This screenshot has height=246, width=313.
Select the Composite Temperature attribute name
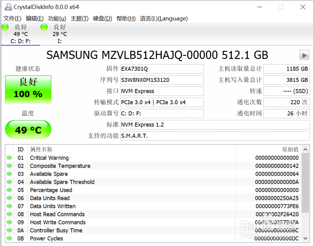click(60, 166)
